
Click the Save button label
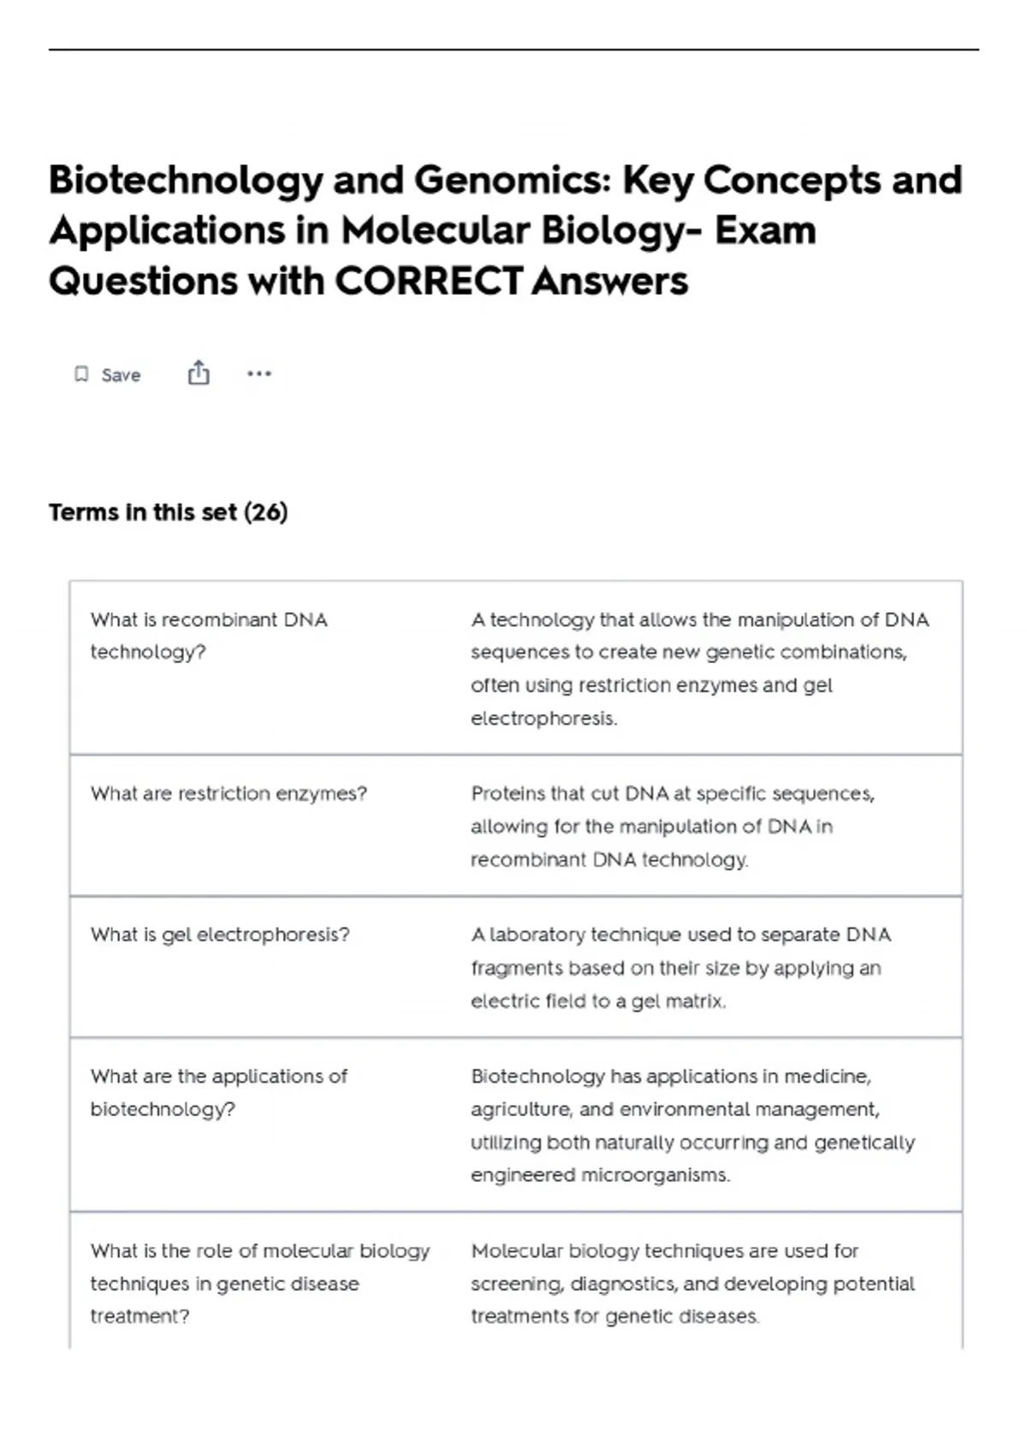(x=121, y=375)
